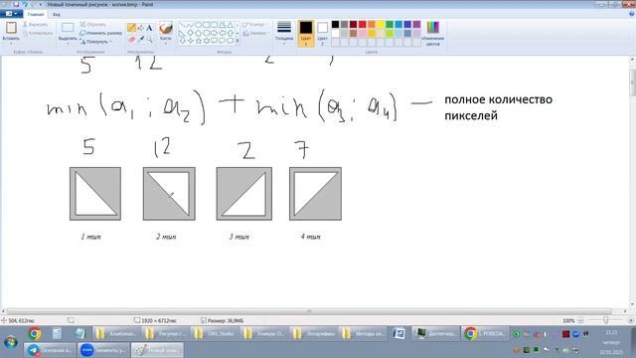636x358 pixels.
Task: Select the Color picker eyedropper tool
Action: tap(140, 40)
